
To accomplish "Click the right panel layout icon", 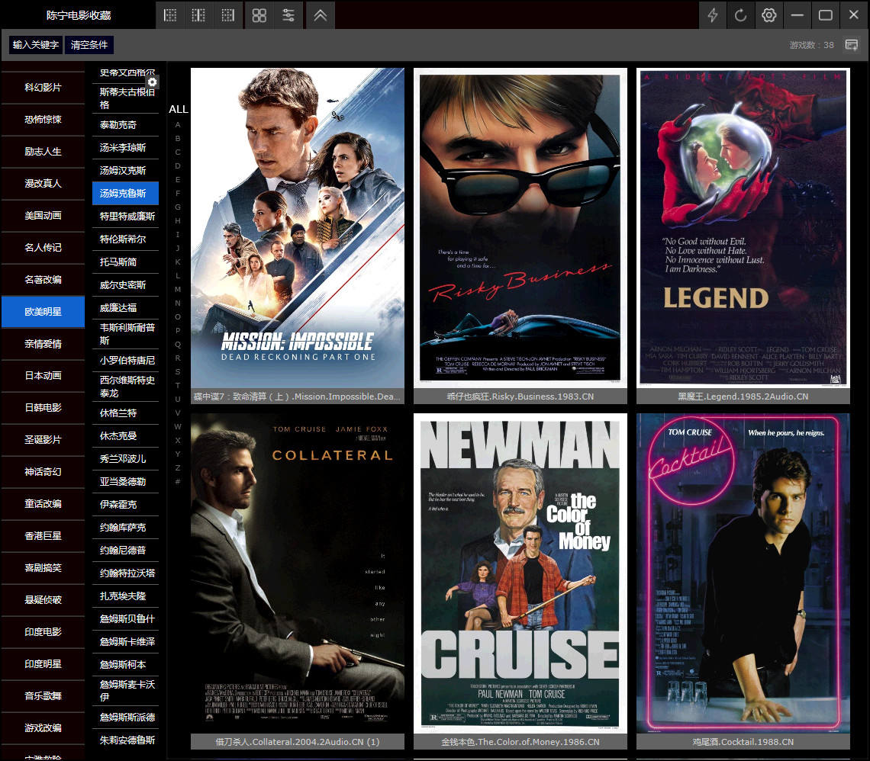I will [x=227, y=15].
